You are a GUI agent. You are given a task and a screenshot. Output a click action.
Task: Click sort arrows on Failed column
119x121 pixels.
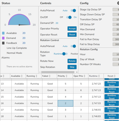[x=50, y=76]
